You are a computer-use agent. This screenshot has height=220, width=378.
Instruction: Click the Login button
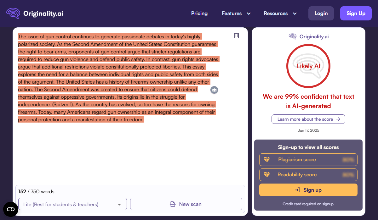tap(321, 14)
